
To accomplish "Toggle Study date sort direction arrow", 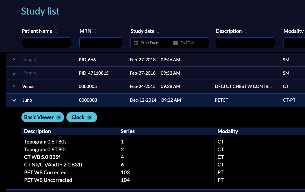I will [x=158, y=32].
